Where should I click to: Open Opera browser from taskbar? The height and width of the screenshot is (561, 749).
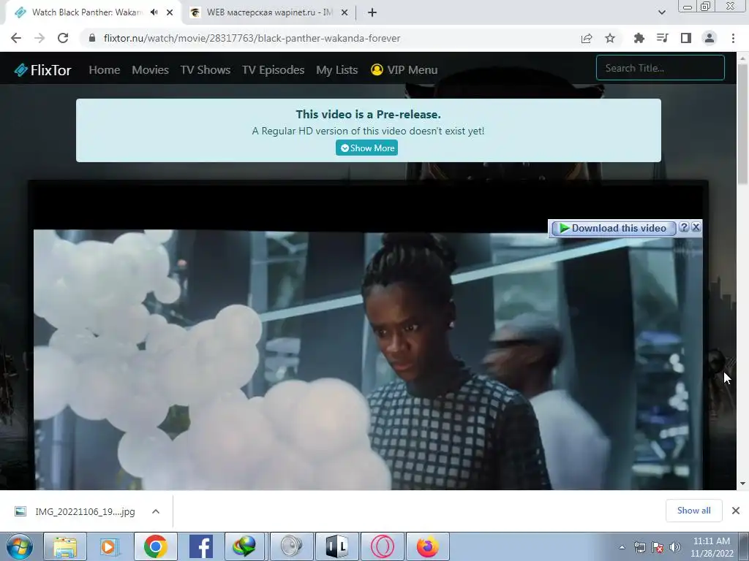click(x=383, y=546)
